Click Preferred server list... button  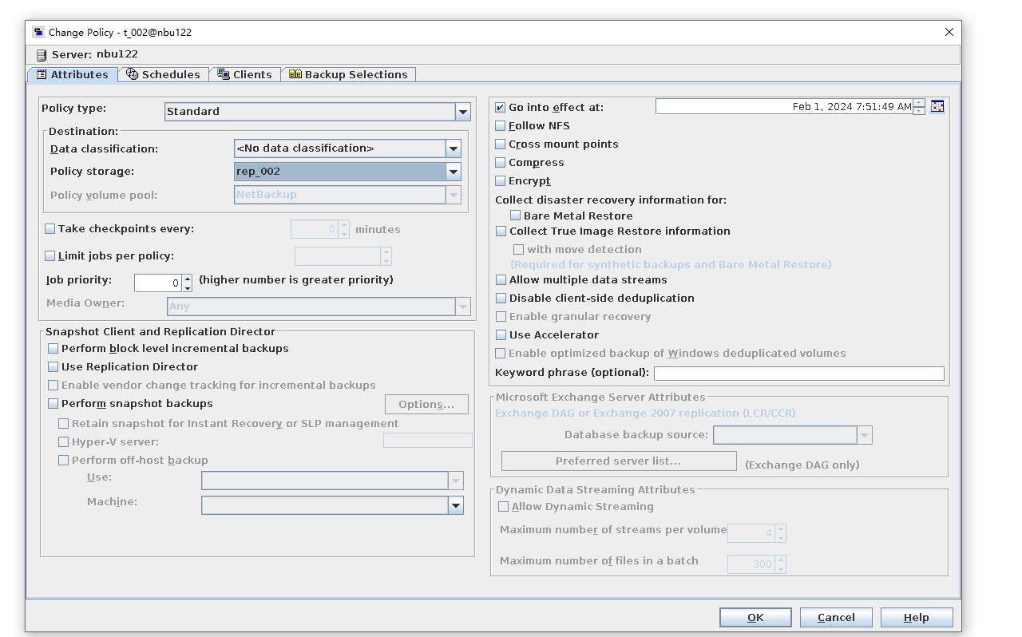point(619,461)
